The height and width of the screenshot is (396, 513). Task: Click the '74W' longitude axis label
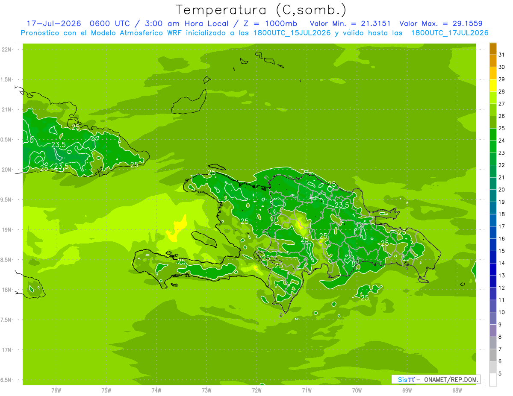tap(156, 390)
